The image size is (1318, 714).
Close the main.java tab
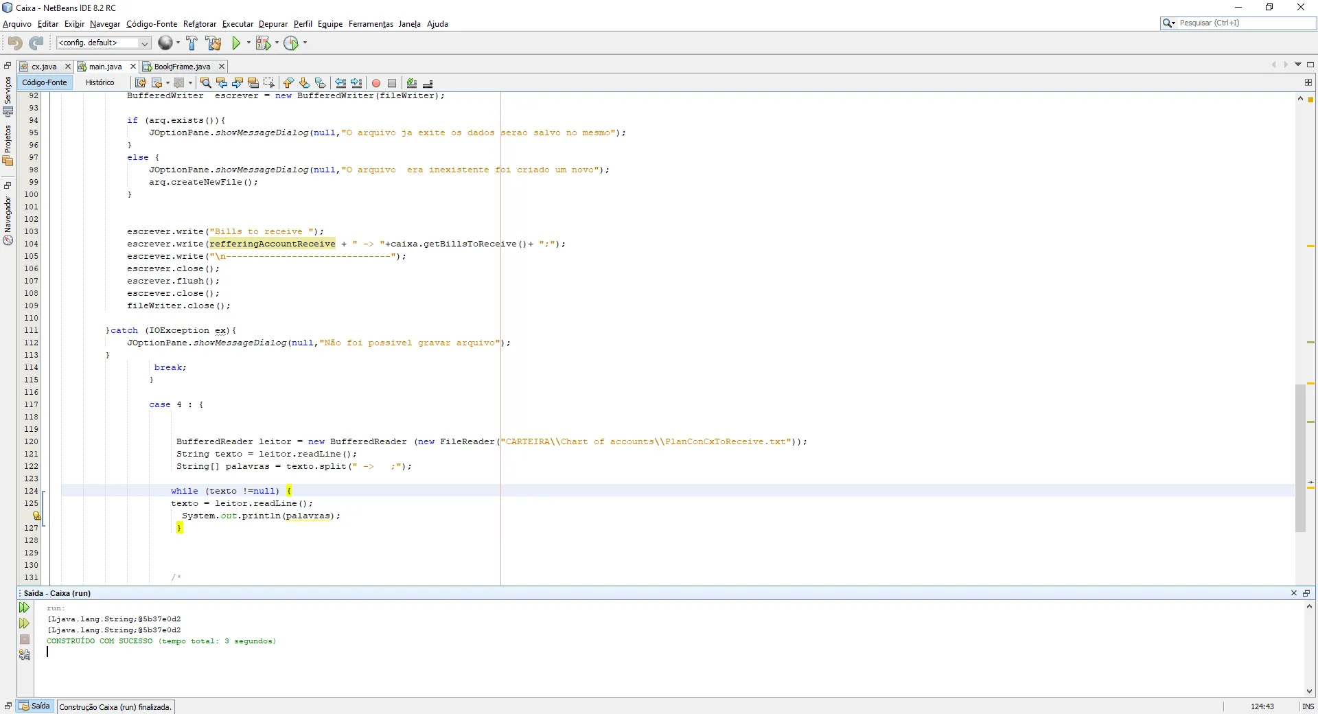[133, 67]
